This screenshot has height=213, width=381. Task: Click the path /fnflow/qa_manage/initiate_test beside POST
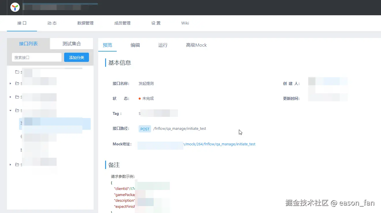180,128
